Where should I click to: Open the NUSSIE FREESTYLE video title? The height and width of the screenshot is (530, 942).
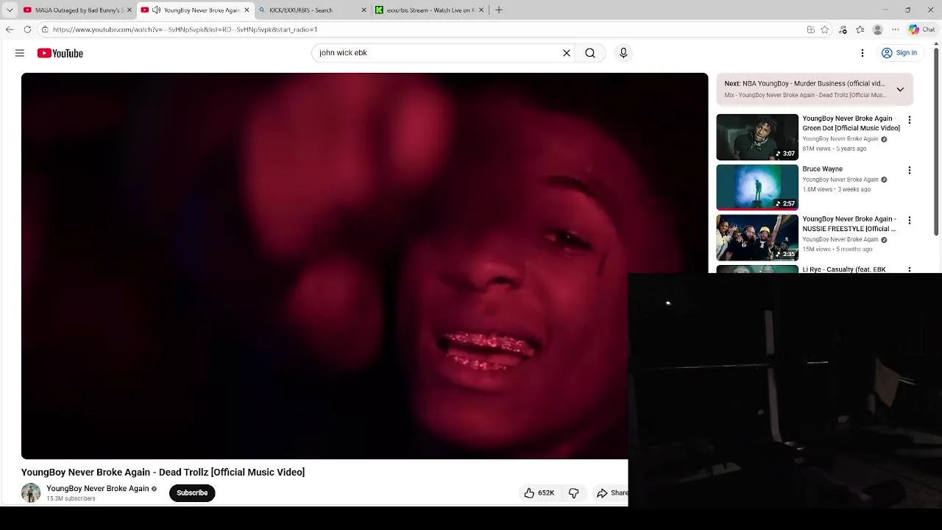(849, 224)
